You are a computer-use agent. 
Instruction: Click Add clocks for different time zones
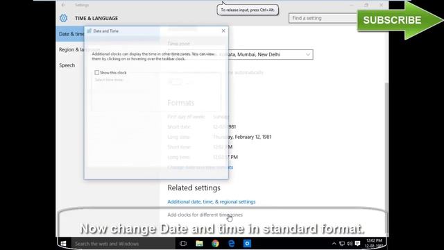[x=205, y=215]
